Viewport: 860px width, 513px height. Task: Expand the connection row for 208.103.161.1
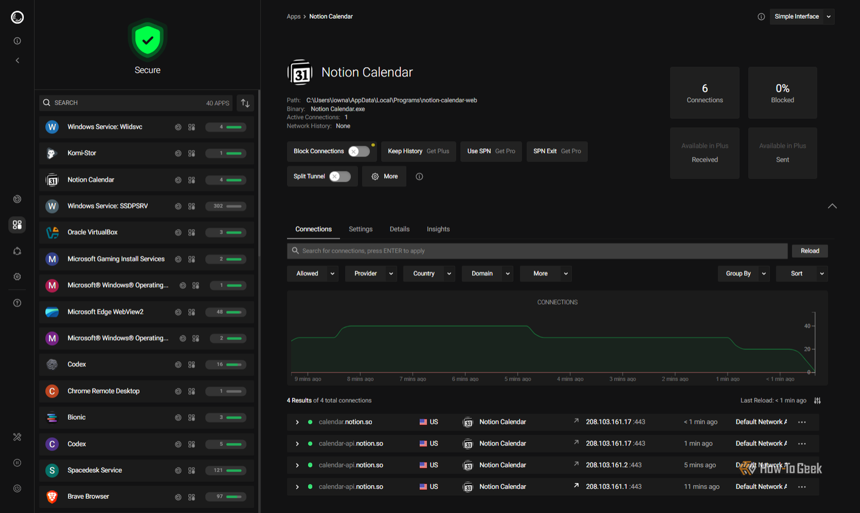pos(297,487)
